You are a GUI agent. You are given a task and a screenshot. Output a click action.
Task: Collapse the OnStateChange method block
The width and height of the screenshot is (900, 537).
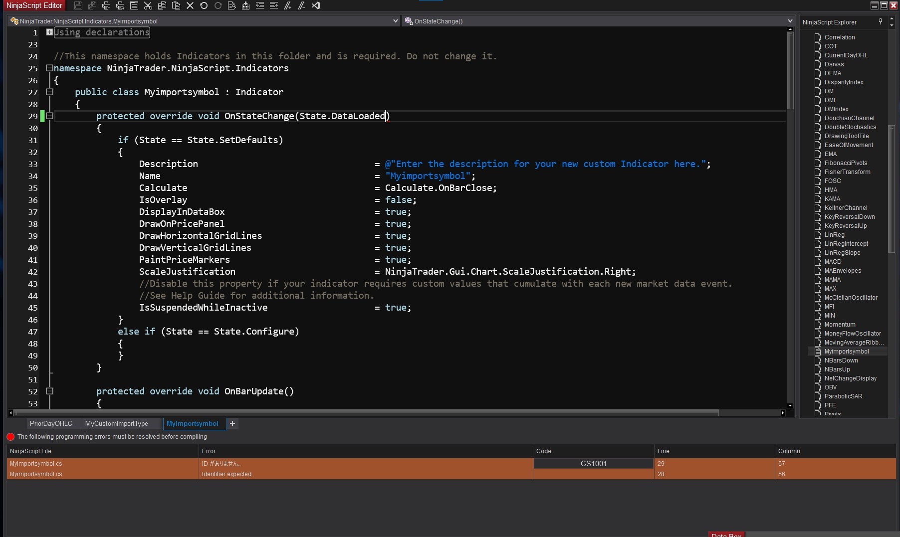tap(49, 116)
